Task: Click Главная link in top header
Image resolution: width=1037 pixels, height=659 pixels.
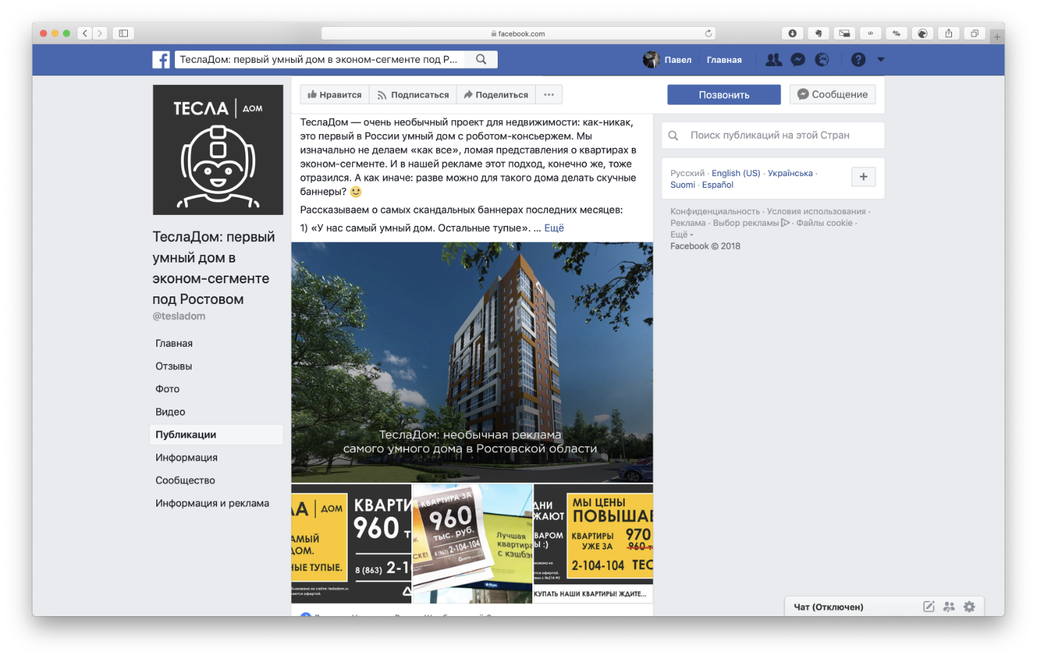Action: [724, 60]
